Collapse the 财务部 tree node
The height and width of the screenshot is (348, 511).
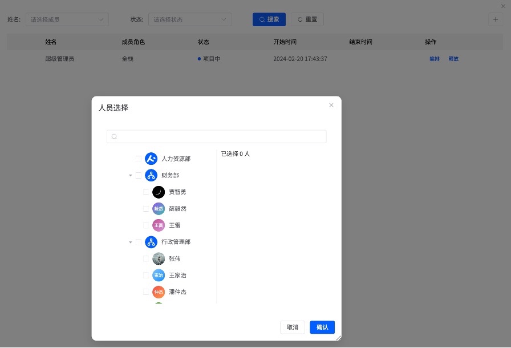(131, 176)
